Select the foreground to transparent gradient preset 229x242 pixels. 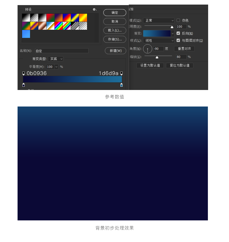pos(34,18)
